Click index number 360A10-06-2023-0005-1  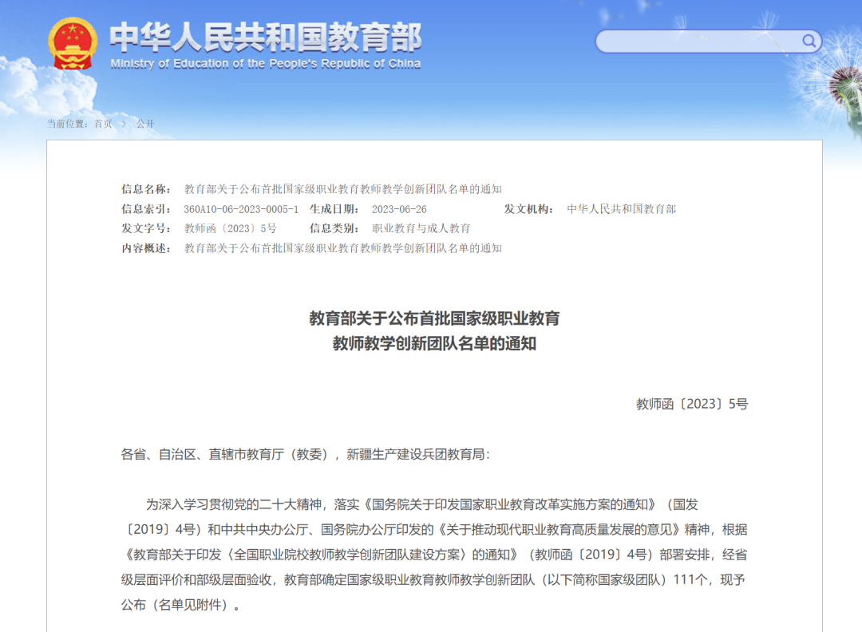(241, 209)
